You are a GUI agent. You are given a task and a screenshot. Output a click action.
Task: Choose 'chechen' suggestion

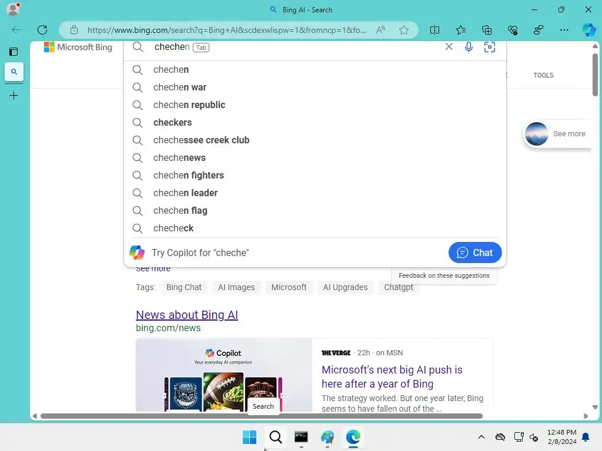click(315, 69)
